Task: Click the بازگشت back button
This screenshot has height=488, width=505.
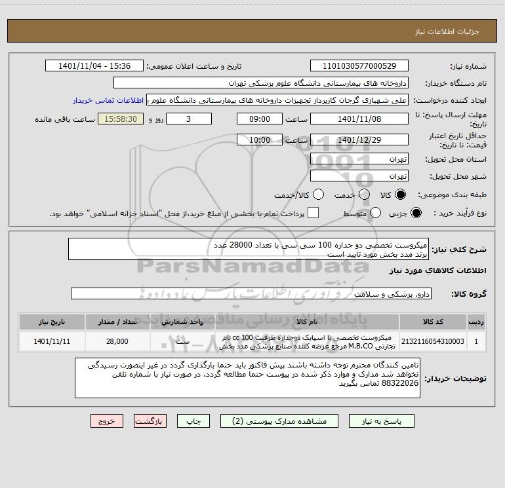Action: pos(150,421)
